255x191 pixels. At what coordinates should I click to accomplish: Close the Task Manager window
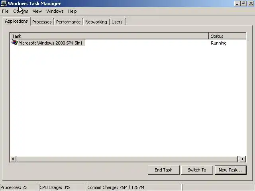pyautogui.click(x=251, y=4)
